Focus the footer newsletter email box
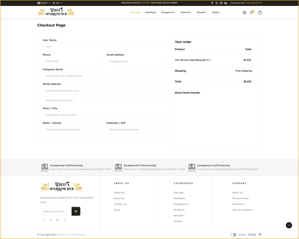Screen dimensions: 299x239 click(x=56, y=211)
